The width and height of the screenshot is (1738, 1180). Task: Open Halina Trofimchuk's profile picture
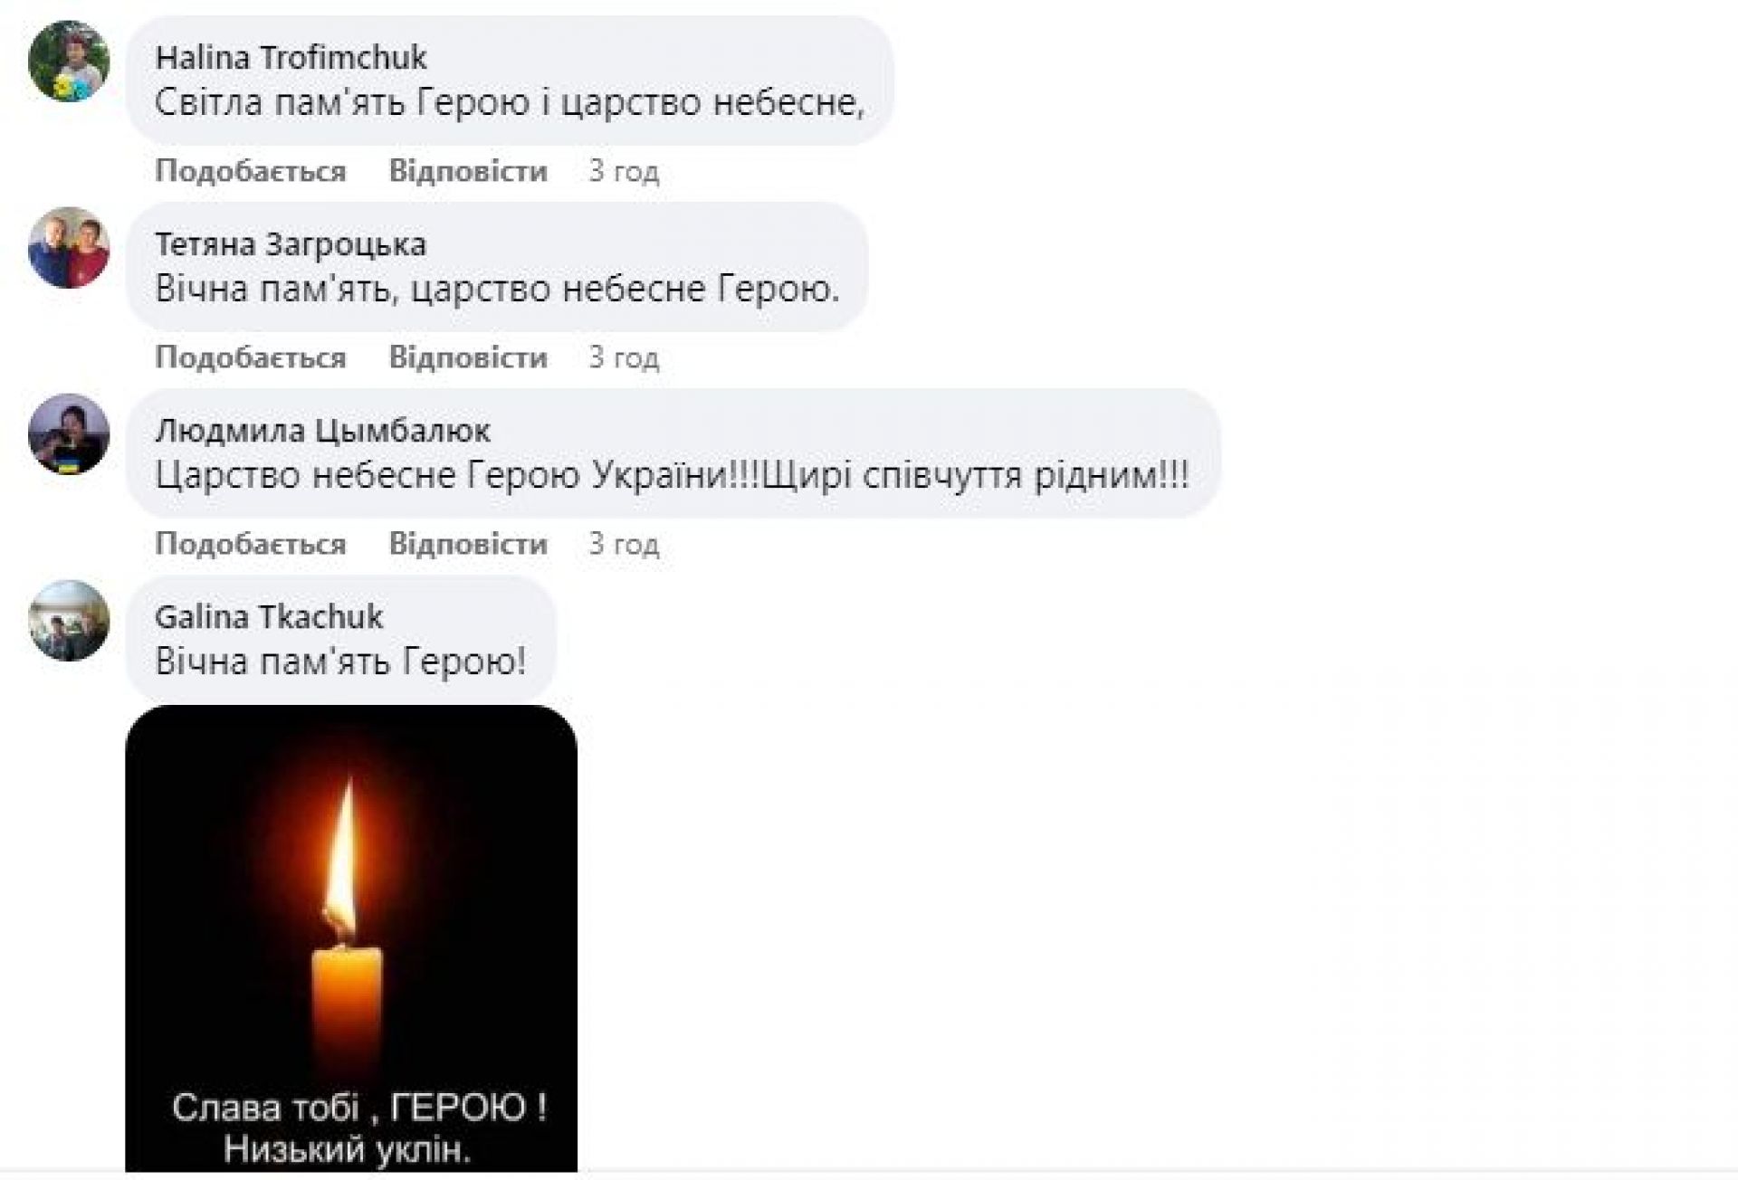69,62
